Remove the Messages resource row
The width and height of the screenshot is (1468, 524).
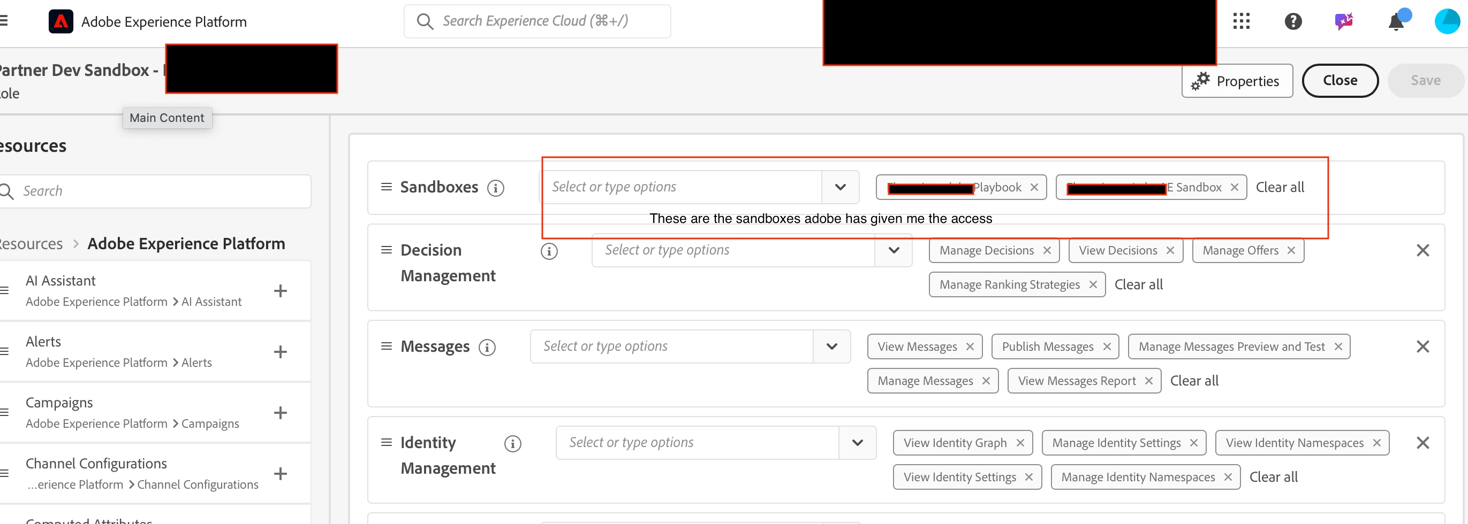1422,346
